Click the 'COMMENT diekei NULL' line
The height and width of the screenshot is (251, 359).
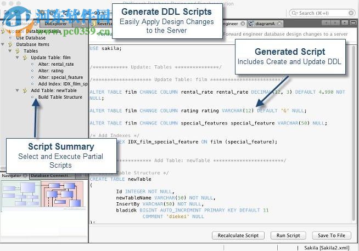(x=173, y=216)
